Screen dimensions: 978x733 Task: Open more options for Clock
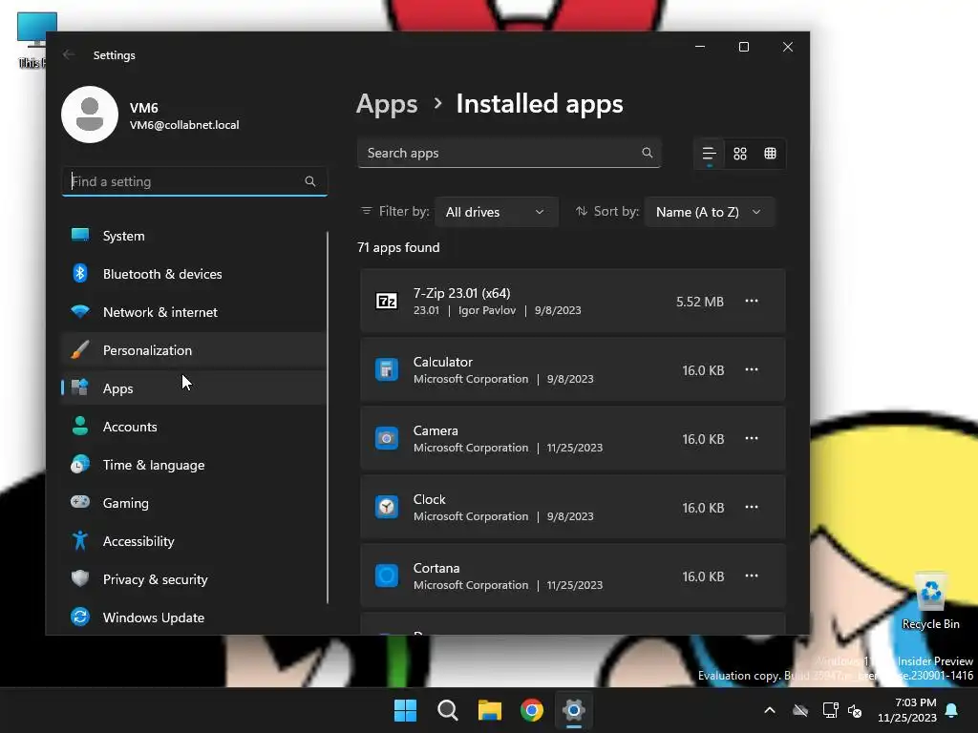(752, 508)
